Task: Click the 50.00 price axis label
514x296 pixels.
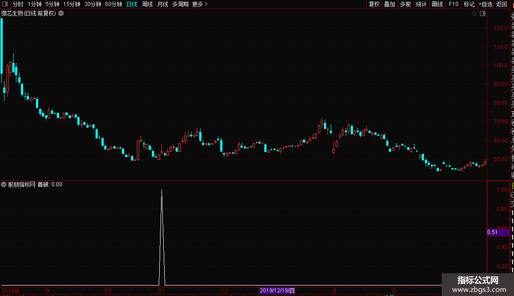Action: (x=500, y=159)
